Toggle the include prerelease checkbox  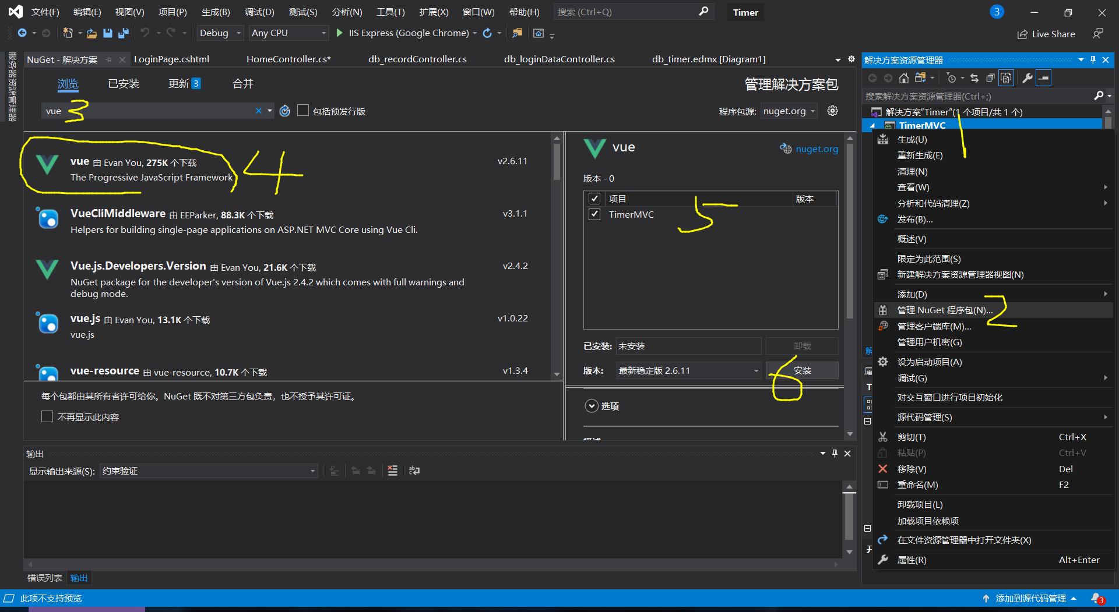tap(302, 111)
